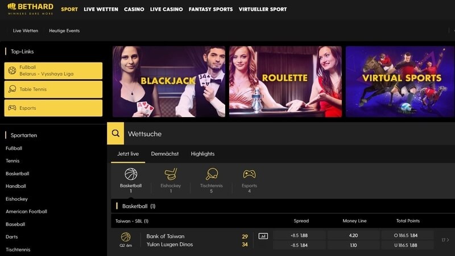This screenshot has width=455, height=256.
Task: Open the Virtual Sports promo banner
Action: [x=400, y=81]
